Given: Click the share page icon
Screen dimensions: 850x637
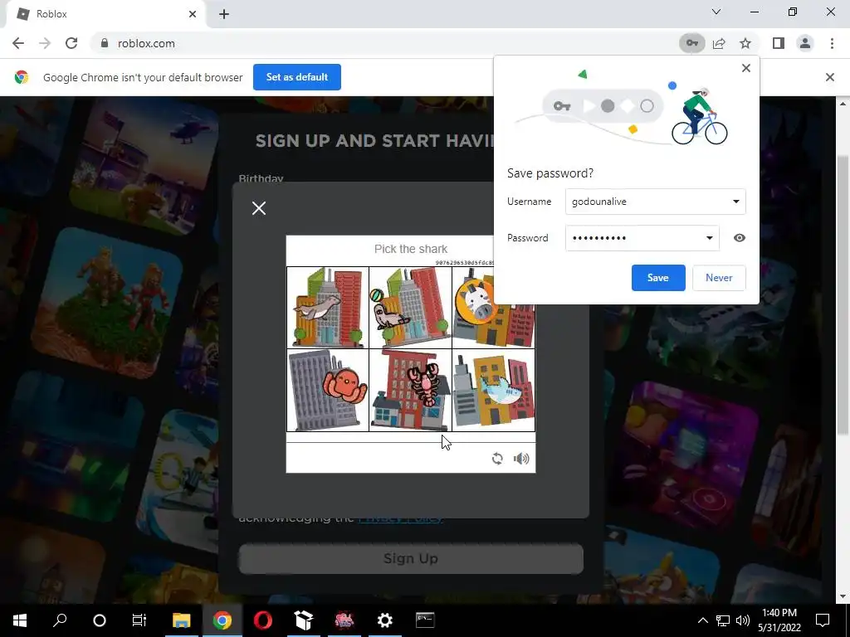Looking at the screenshot, I should point(719,43).
